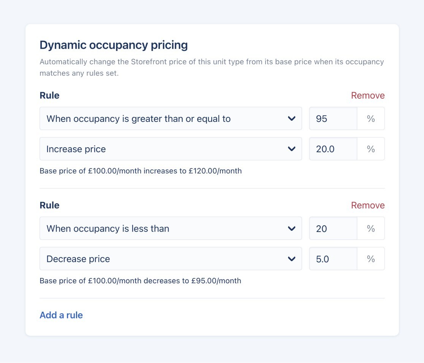Expand the first occupancy condition dropdown chevron
Screen dimensions: 424x363
[x=292, y=118]
